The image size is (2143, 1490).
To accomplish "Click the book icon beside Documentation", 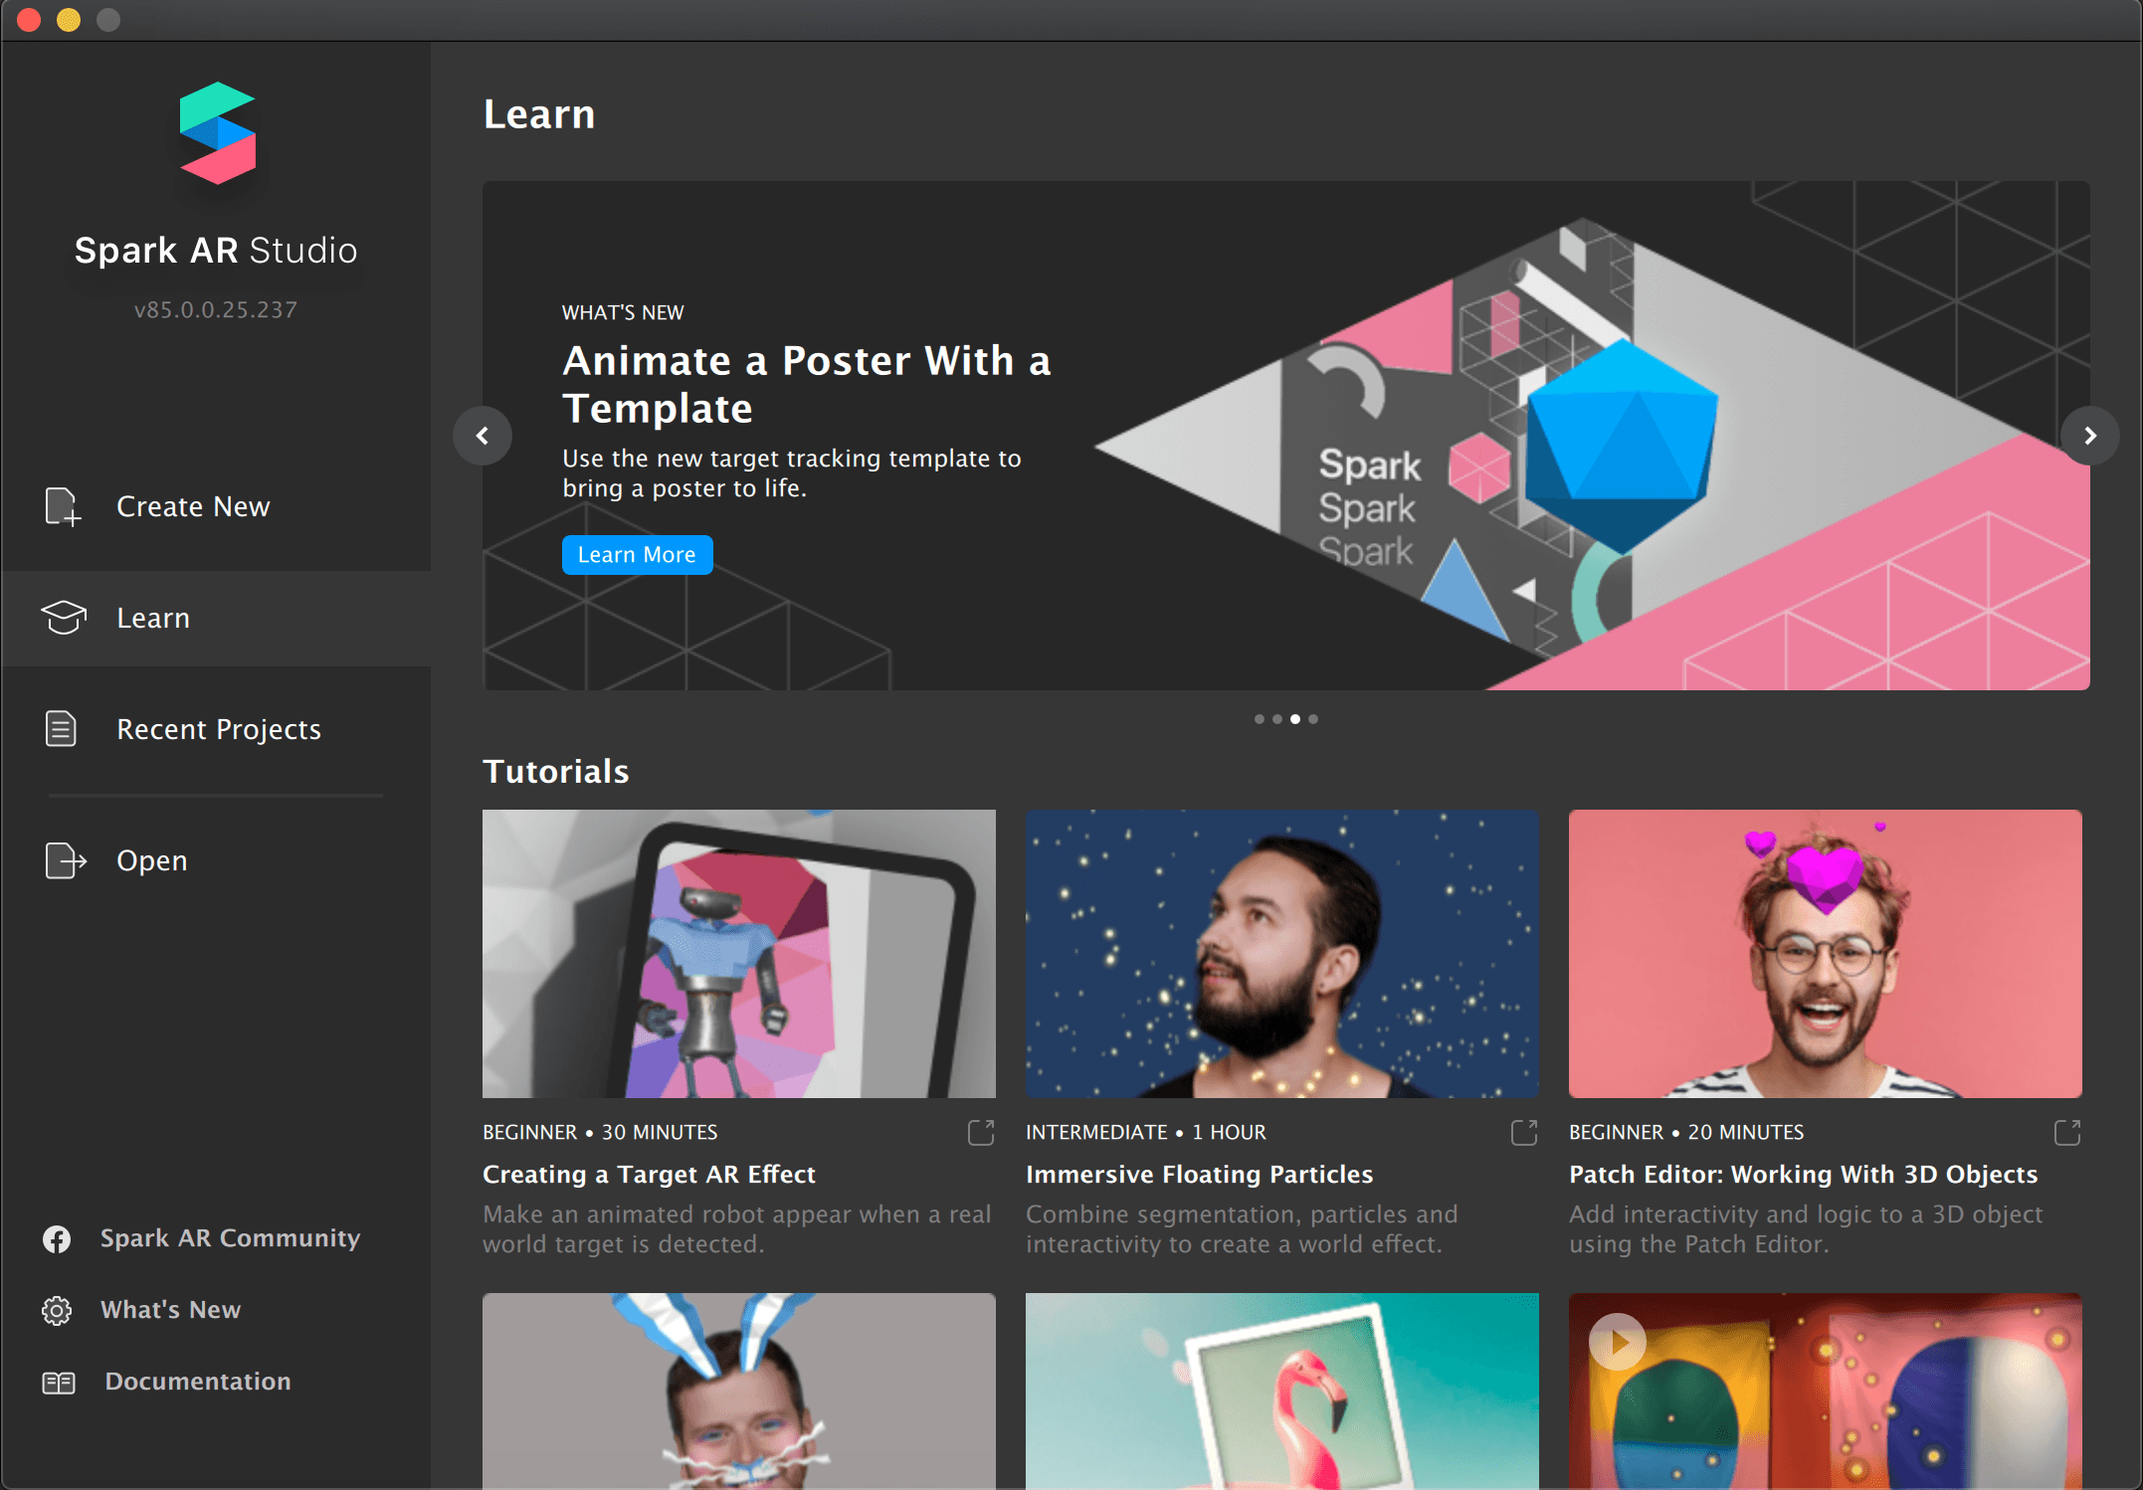I will [59, 1383].
